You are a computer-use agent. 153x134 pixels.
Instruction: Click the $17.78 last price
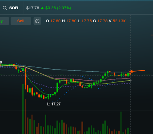(x=33, y=8)
